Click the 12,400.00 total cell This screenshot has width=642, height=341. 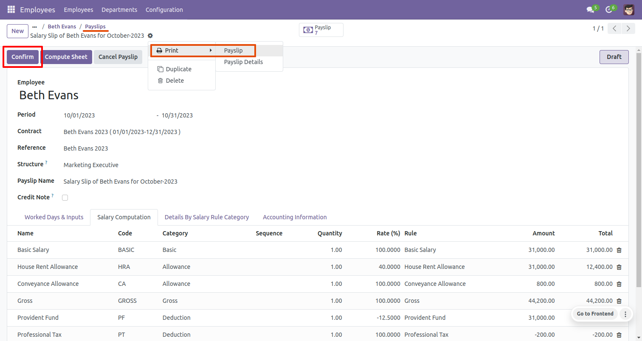click(x=599, y=267)
